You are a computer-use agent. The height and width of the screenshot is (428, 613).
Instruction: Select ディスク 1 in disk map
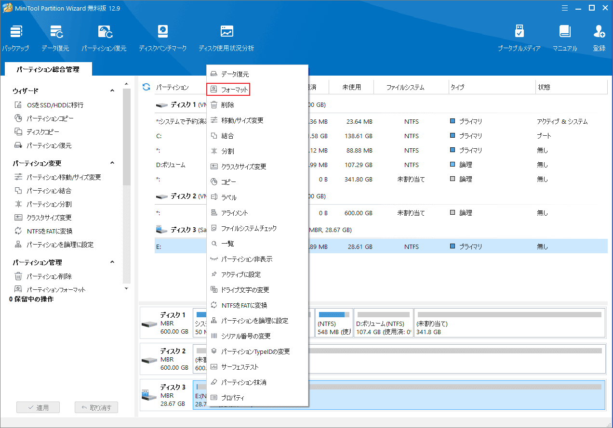[165, 323]
